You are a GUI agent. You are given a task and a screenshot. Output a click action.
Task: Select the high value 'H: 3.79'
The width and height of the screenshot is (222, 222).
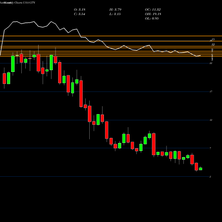[x=115, y=10]
